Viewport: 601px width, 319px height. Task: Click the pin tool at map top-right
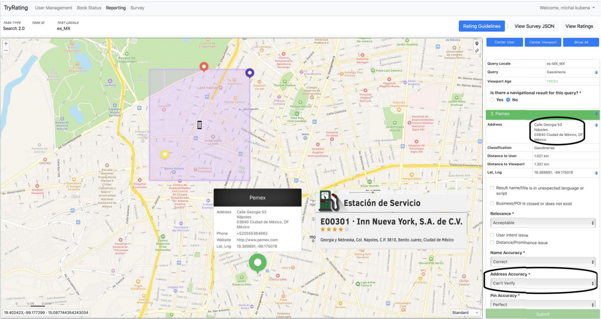point(477,43)
